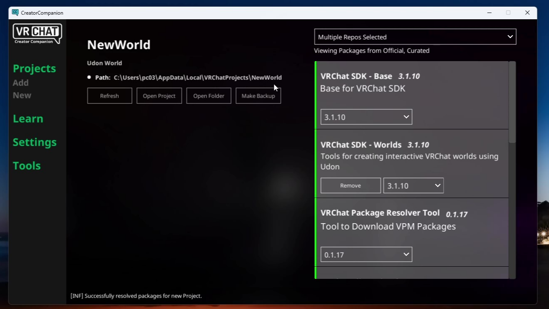Open the Projects section
The height and width of the screenshot is (309, 549).
[x=34, y=68]
